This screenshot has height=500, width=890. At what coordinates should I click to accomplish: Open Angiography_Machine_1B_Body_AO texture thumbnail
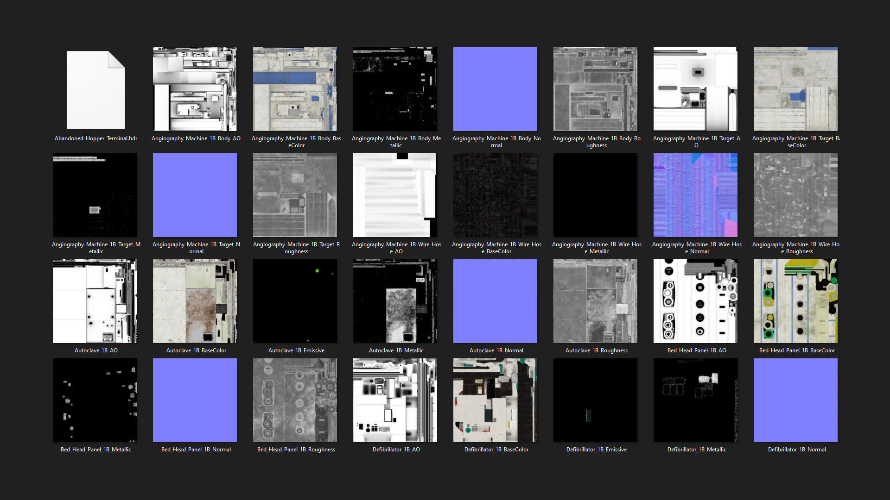(195, 89)
